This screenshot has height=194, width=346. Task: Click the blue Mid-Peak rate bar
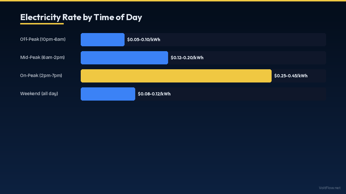click(x=124, y=58)
